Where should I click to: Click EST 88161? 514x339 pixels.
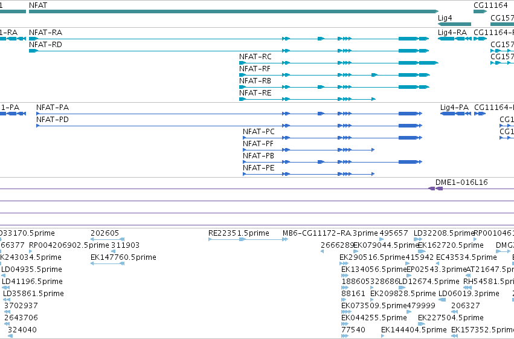[353, 294]
